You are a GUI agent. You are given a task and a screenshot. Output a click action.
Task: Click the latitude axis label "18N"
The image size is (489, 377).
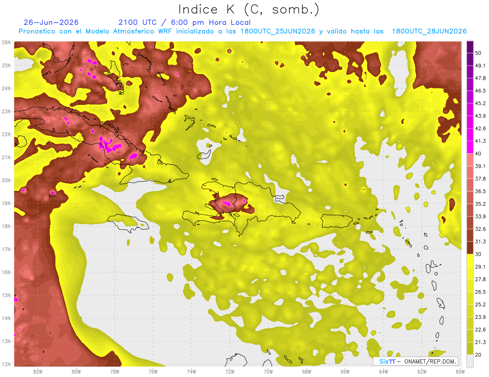(x=6, y=226)
